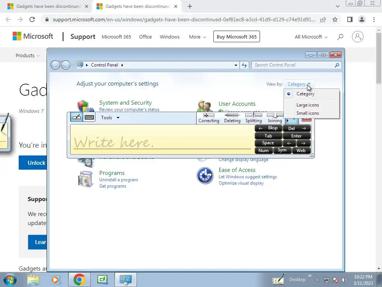This screenshot has width=382, height=287.
Task: Open Programs category
Action: click(x=112, y=173)
